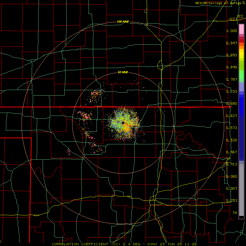Click the 100 NMI range ring label
Viewport: 246px width, 246px height.
tap(123, 22)
